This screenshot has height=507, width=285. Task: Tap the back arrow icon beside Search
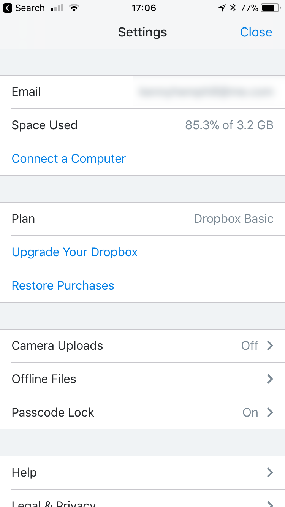pos(8,8)
